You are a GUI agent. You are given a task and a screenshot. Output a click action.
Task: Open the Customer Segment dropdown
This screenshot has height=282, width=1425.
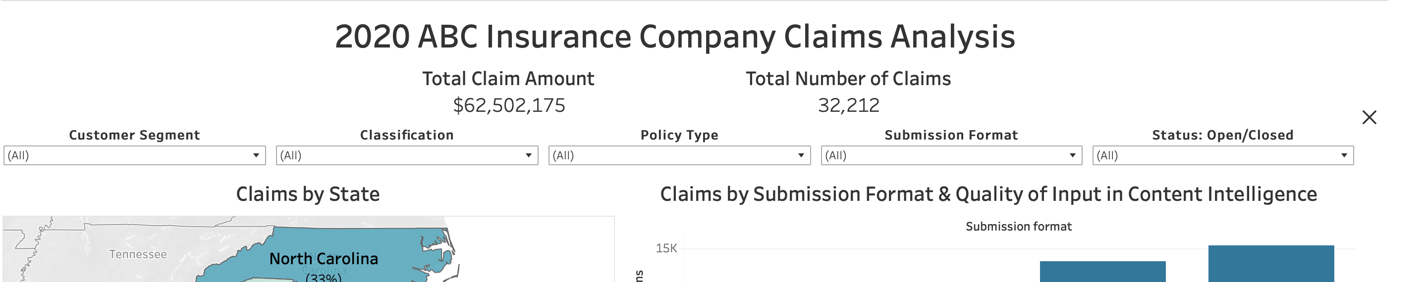tap(134, 155)
